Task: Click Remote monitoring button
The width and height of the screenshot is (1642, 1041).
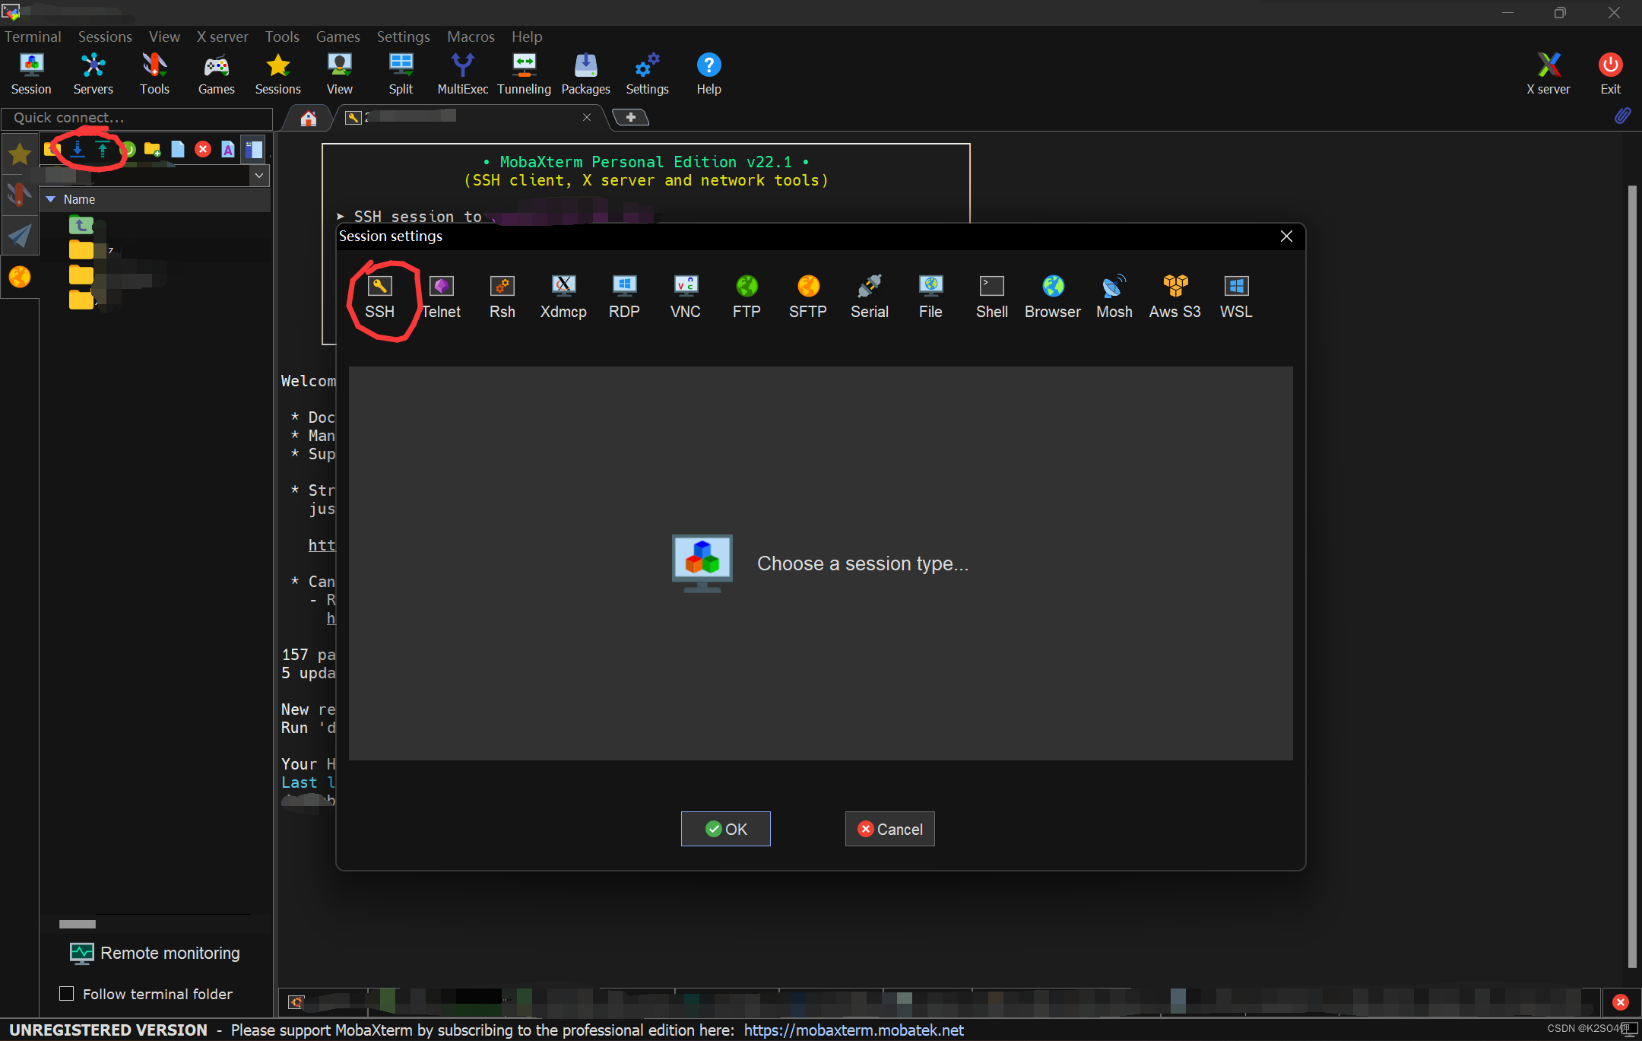Action: click(x=155, y=953)
